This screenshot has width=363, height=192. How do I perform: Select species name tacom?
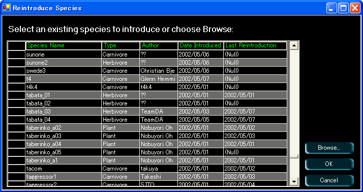tap(64, 169)
